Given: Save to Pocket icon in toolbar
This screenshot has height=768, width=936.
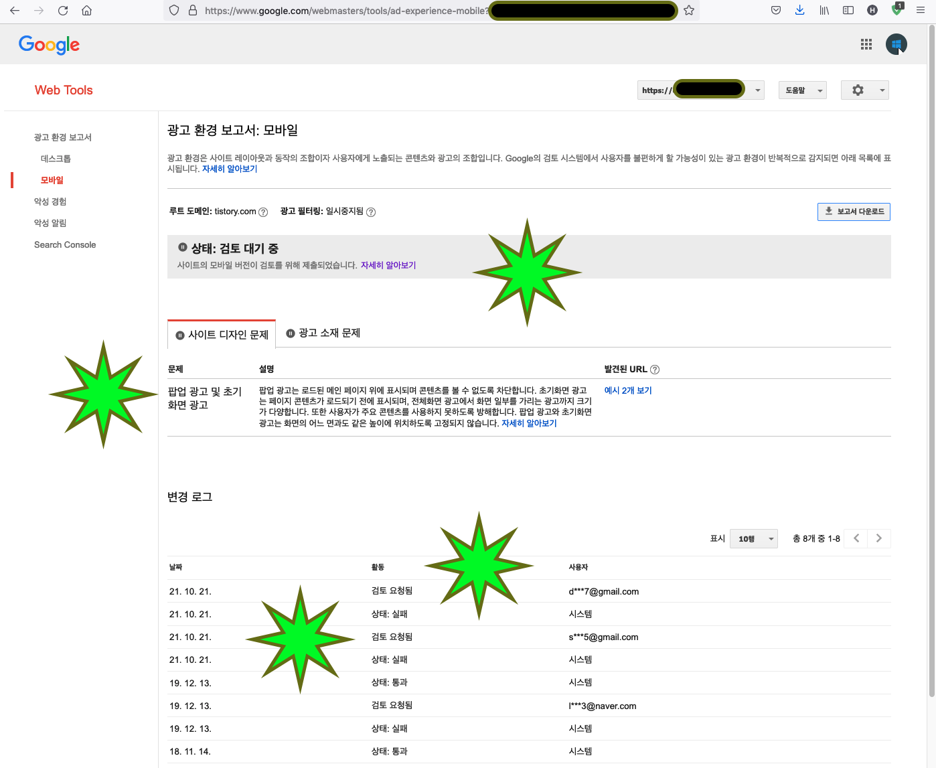Looking at the screenshot, I should click(x=776, y=10).
